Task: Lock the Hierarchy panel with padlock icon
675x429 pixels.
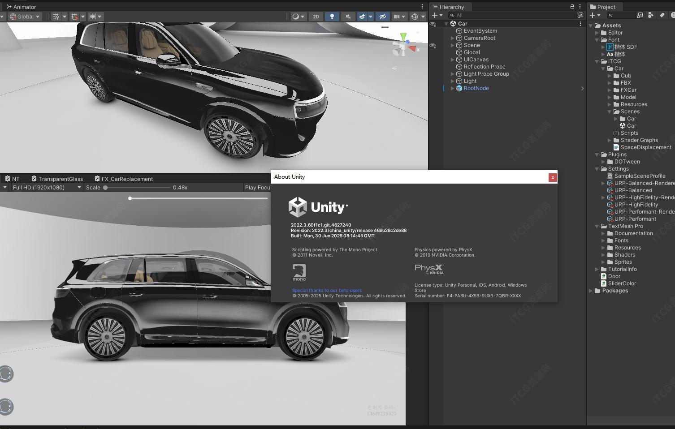Action: coord(572,7)
